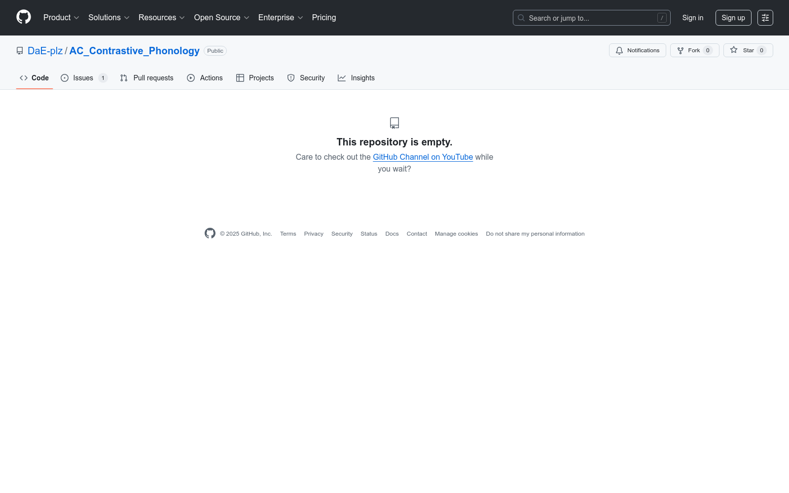Viewport: 789px width, 493px height.
Task: Switch to the Insights tab
Action: (x=356, y=78)
